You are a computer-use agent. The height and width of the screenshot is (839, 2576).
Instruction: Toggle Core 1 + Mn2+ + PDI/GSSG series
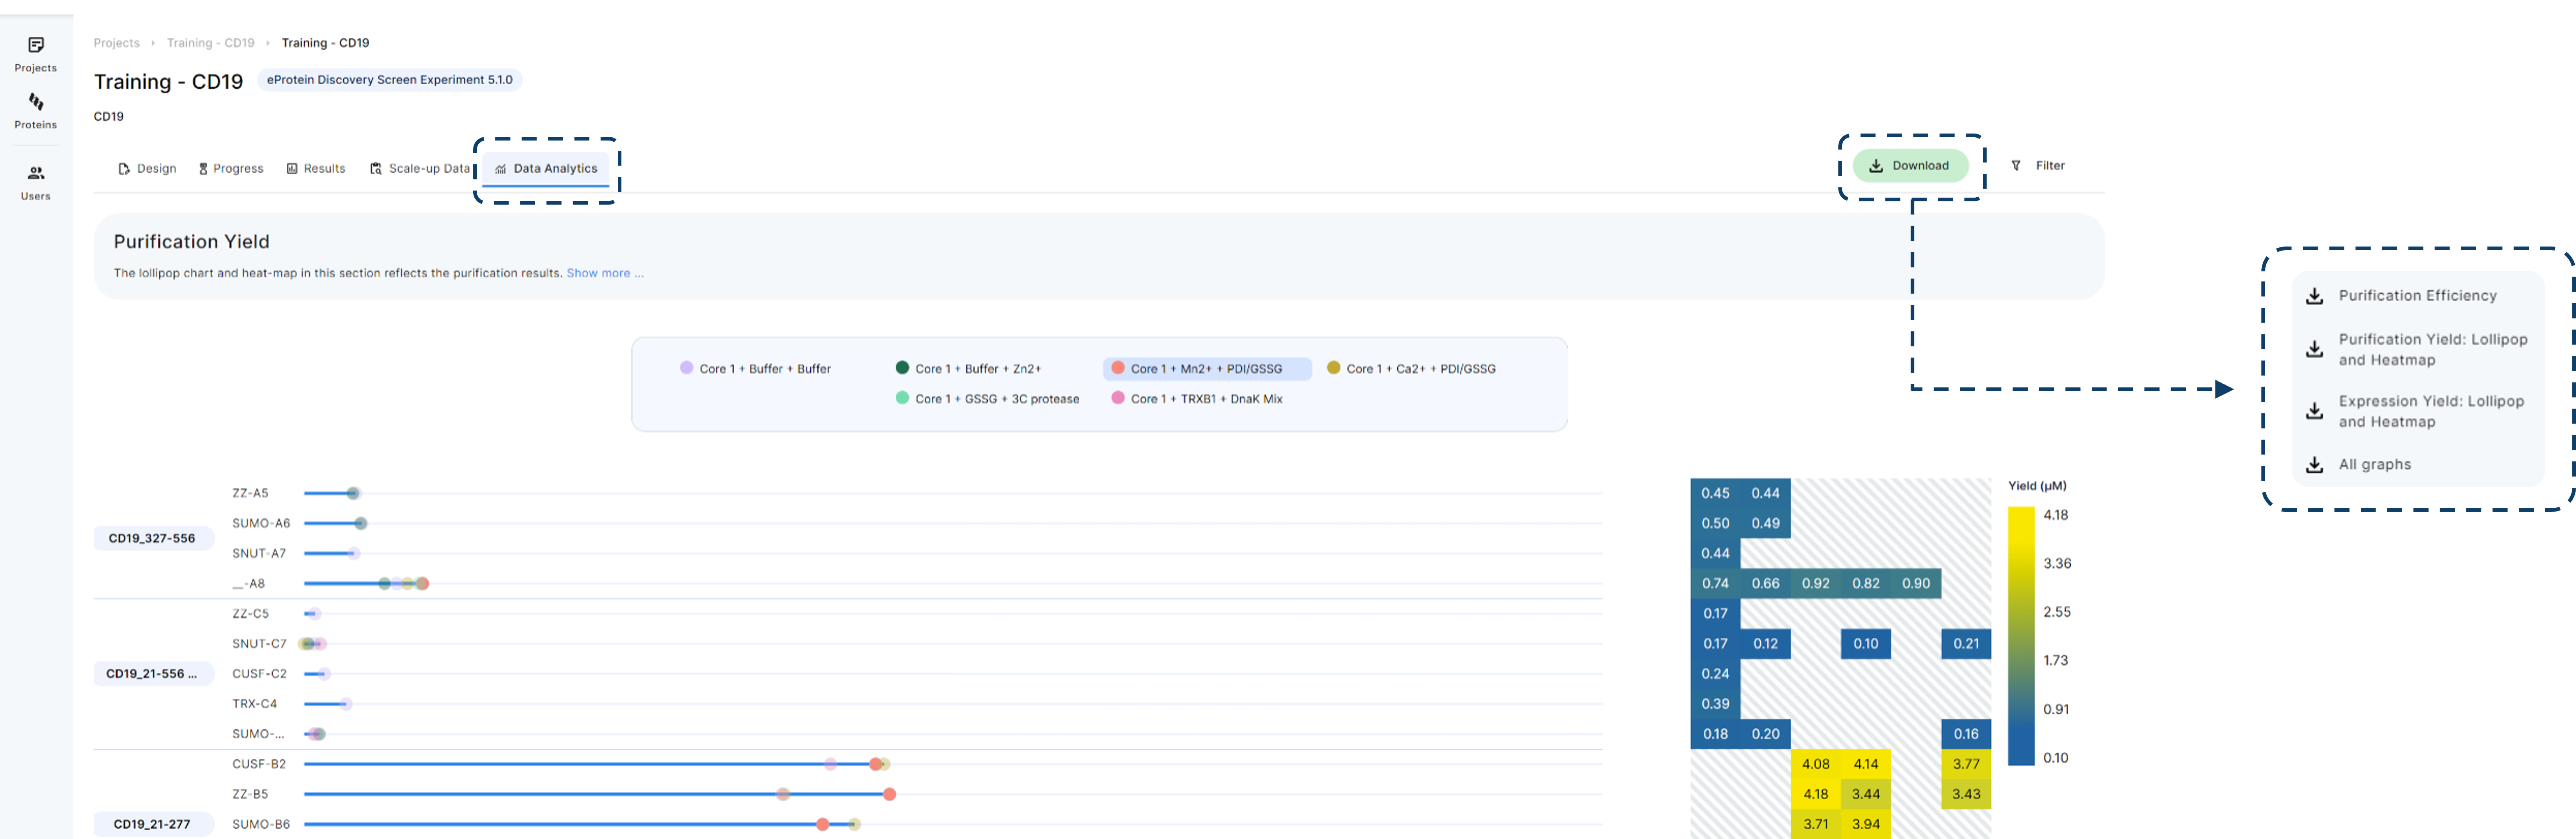[x=1206, y=369]
